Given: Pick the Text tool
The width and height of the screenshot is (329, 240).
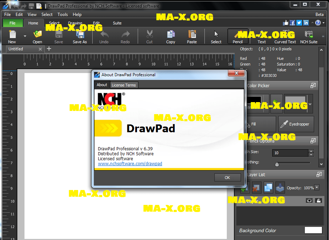Looking at the screenshot, I should [x=262, y=36].
